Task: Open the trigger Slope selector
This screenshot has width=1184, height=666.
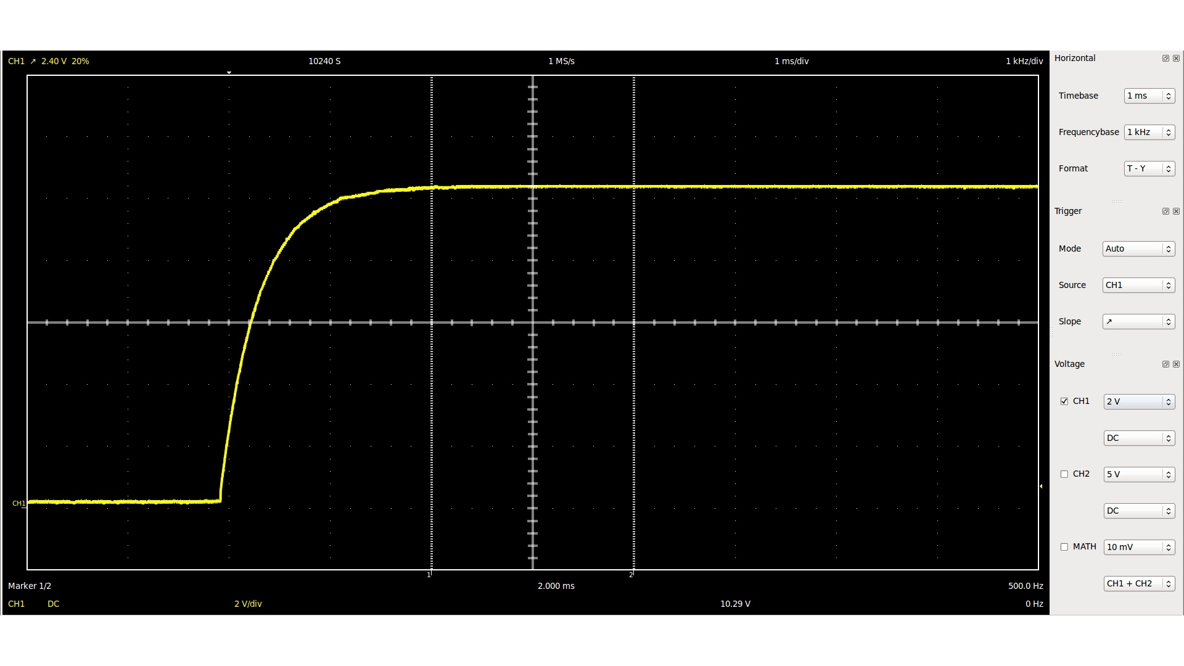Action: pos(1138,322)
